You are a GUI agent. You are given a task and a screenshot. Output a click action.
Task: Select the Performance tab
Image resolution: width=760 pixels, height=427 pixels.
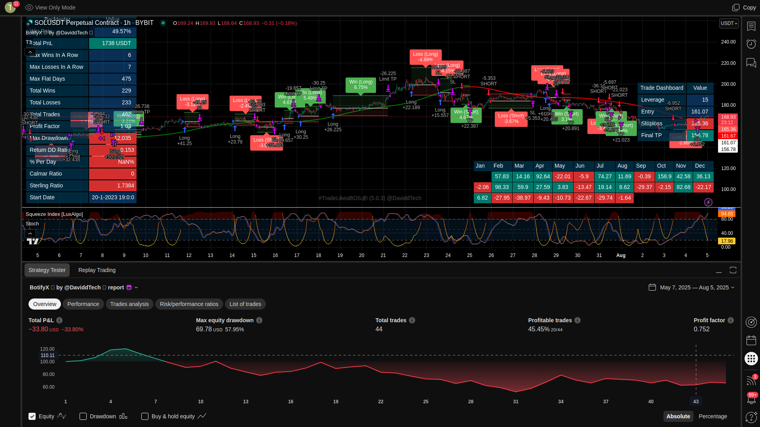click(x=83, y=304)
